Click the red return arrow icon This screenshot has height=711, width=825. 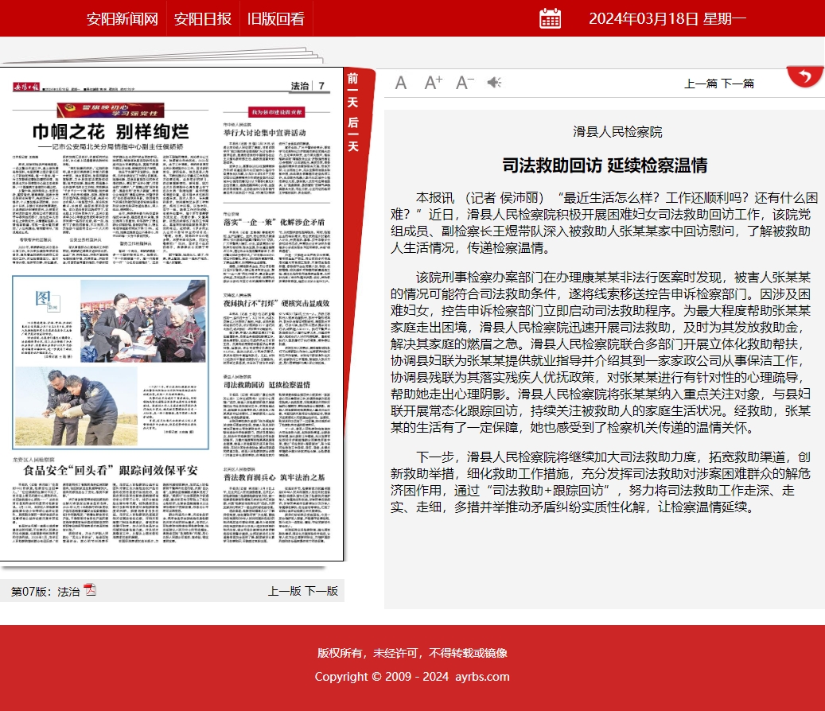(x=805, y=77)
